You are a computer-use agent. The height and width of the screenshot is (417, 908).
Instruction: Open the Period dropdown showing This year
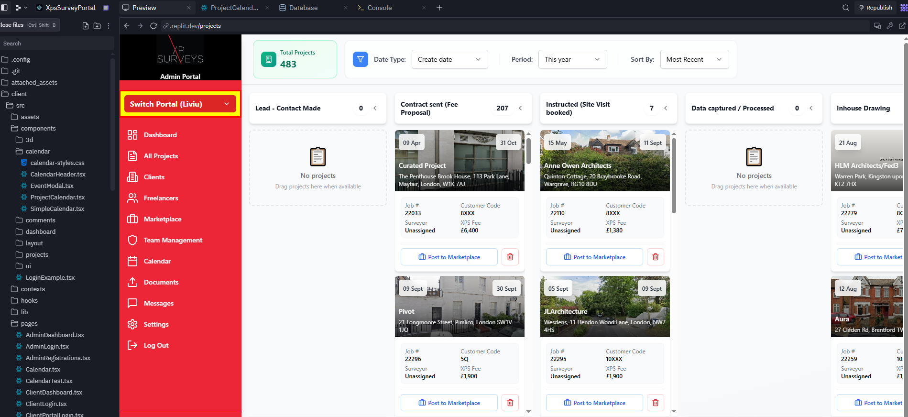pyautogui.click(x=573, y=59)
